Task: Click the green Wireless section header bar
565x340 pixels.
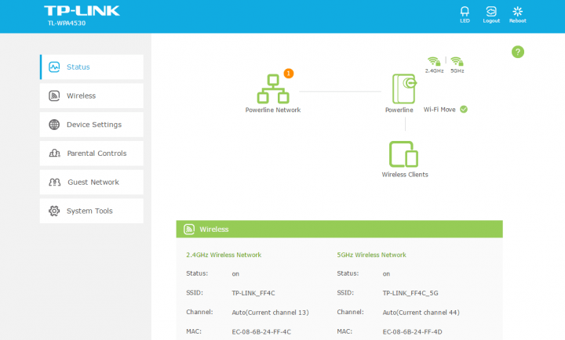Action: click(340, 230)
